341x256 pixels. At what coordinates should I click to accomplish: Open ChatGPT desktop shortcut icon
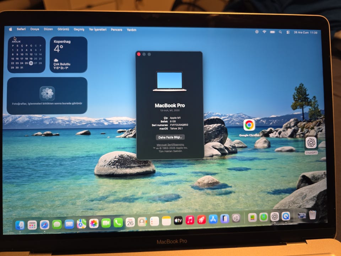311,143
